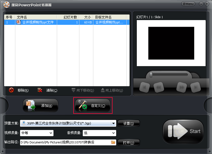Click the Start conversion button
This screenshot has height=154, width=212.
(x=183, y=131)
